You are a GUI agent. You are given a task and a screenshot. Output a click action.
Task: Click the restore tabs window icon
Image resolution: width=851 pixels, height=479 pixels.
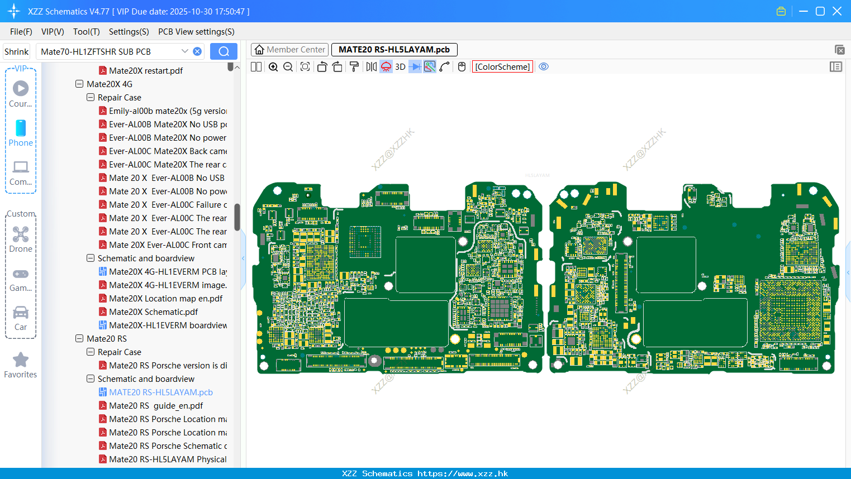[x=839, y=50]
